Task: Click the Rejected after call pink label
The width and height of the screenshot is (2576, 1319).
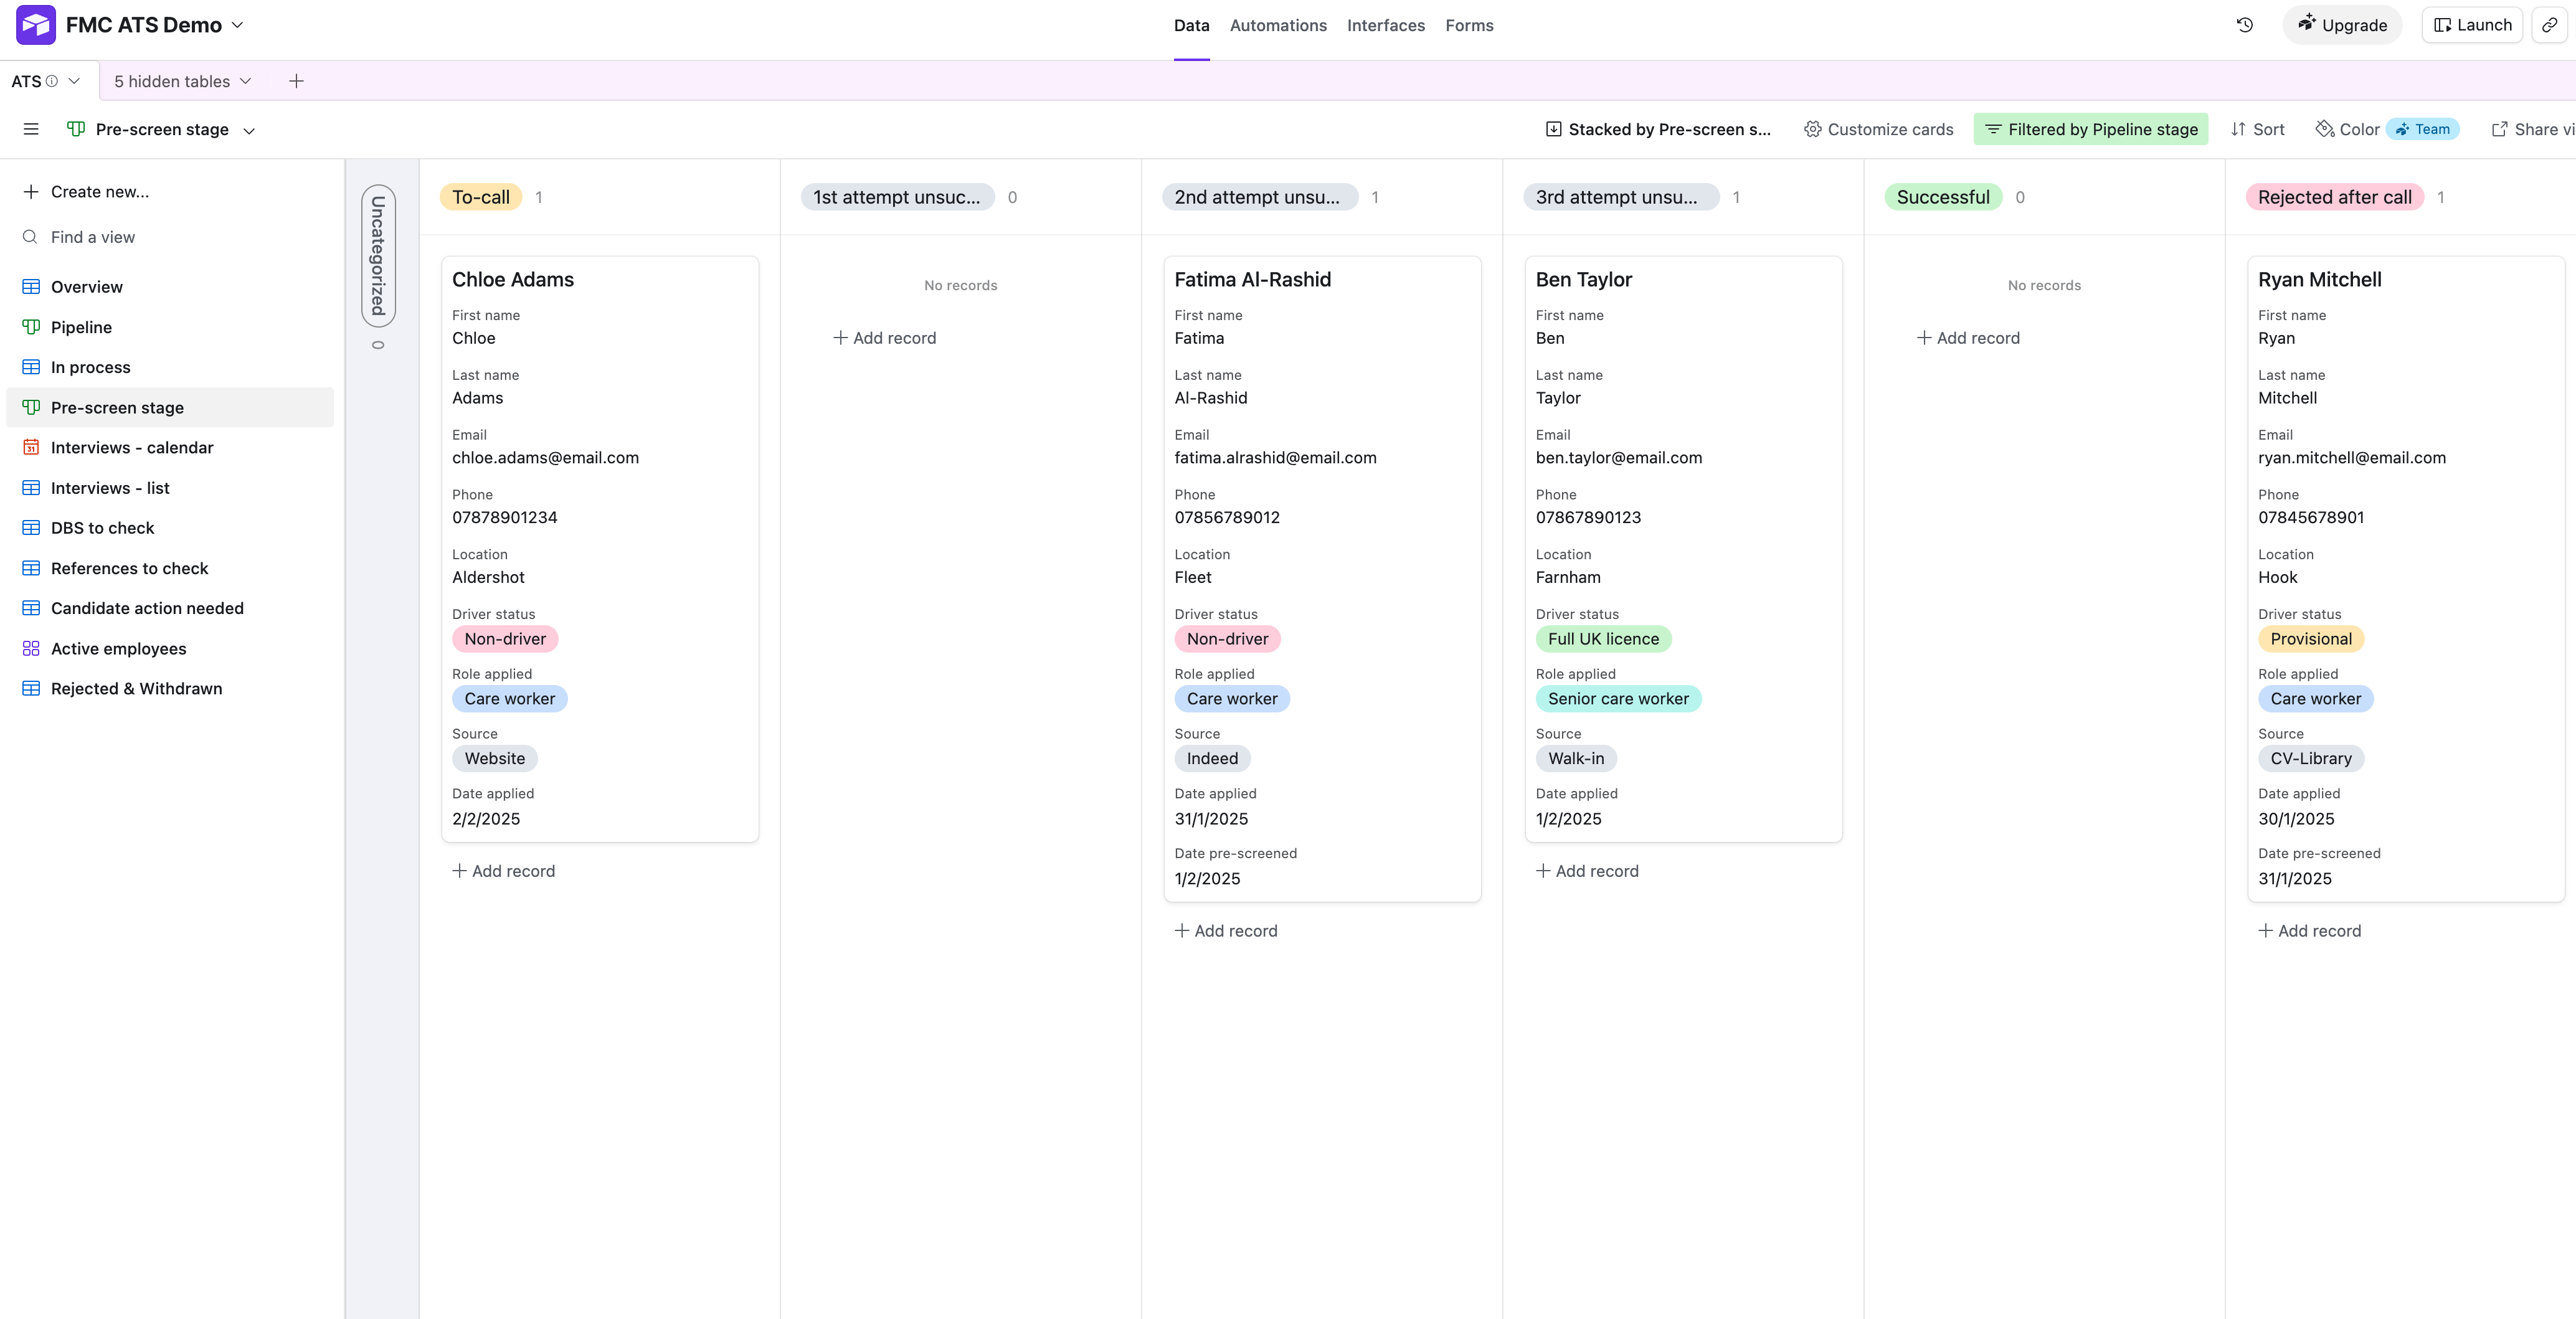Action: (2334, 197)
